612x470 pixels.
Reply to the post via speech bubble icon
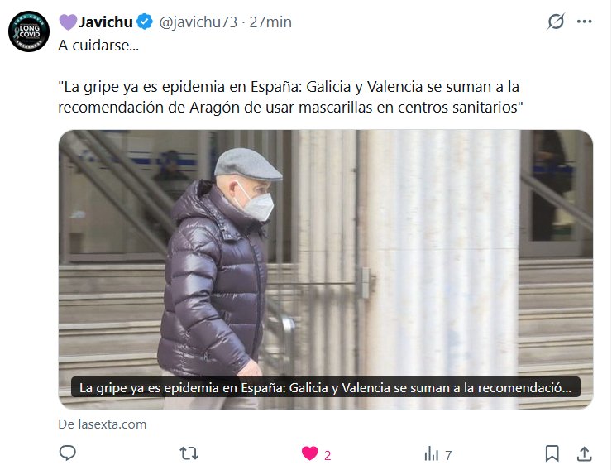[x=68, y=453]
